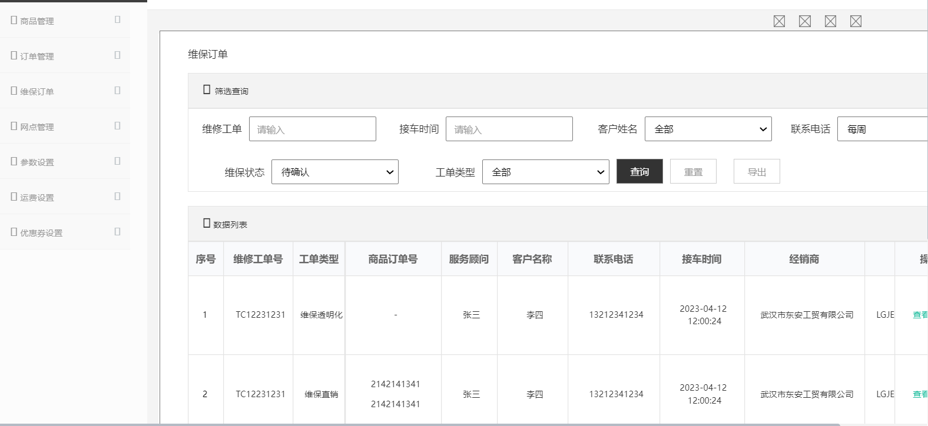Screen dimensions: 928x426
Task: Click the icon beside 参数设置 in sidebar
Action: click(14, 161)
